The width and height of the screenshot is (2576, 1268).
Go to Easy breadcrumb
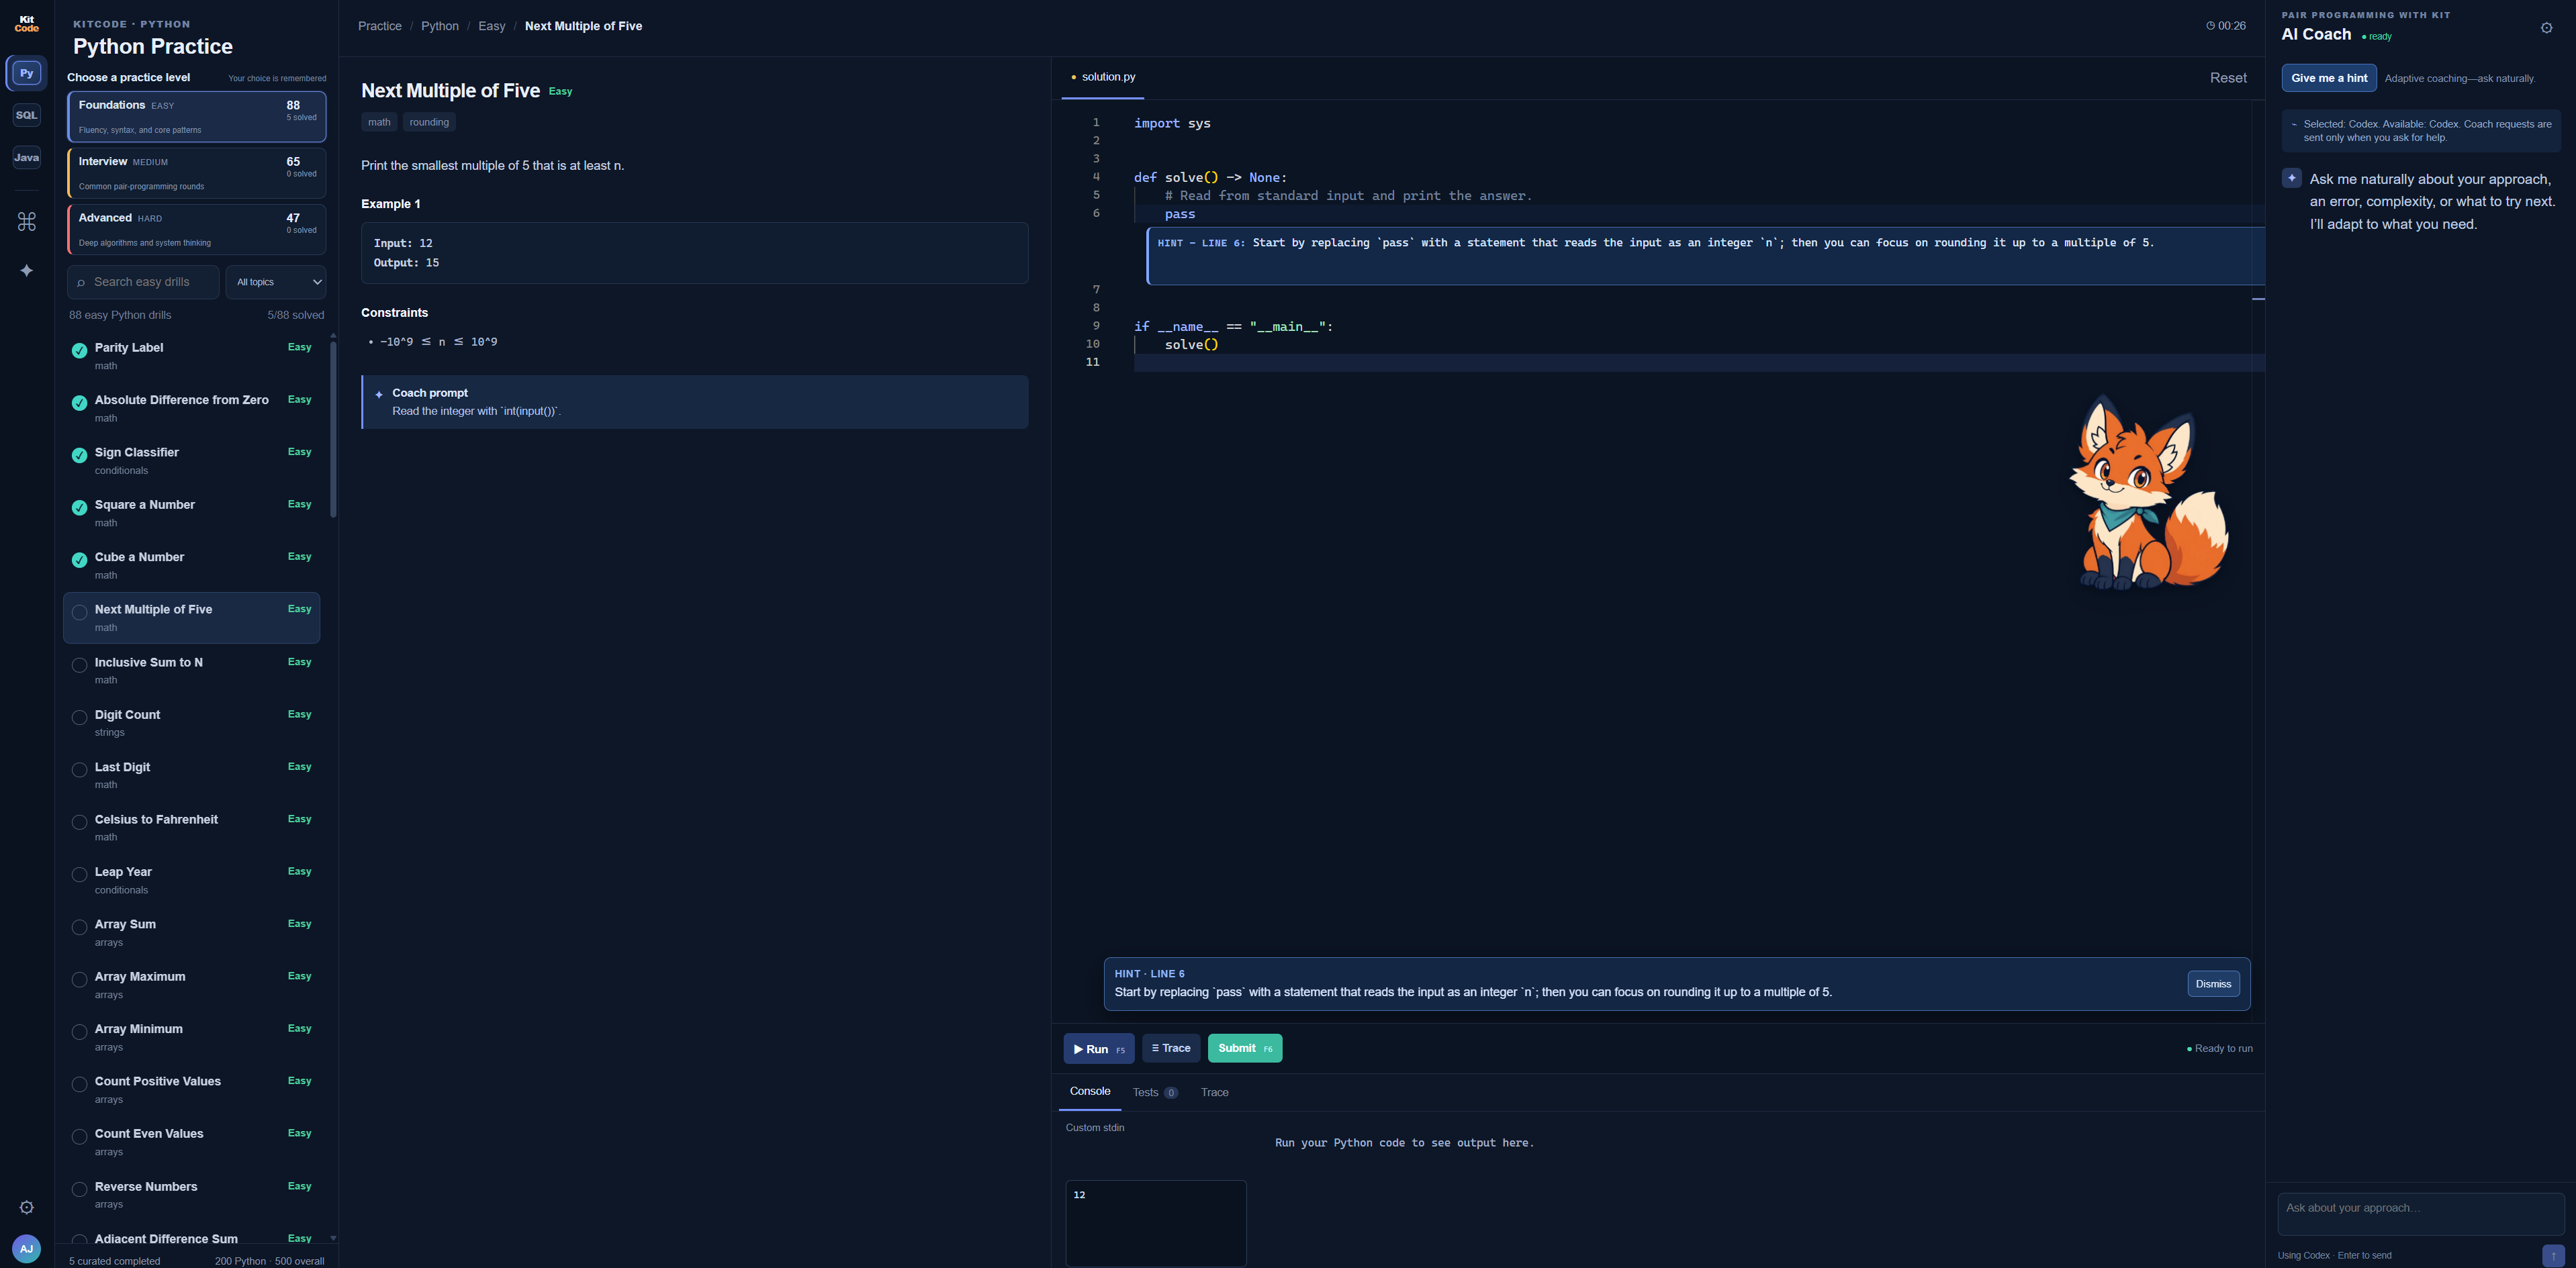[x=491, y=26]
